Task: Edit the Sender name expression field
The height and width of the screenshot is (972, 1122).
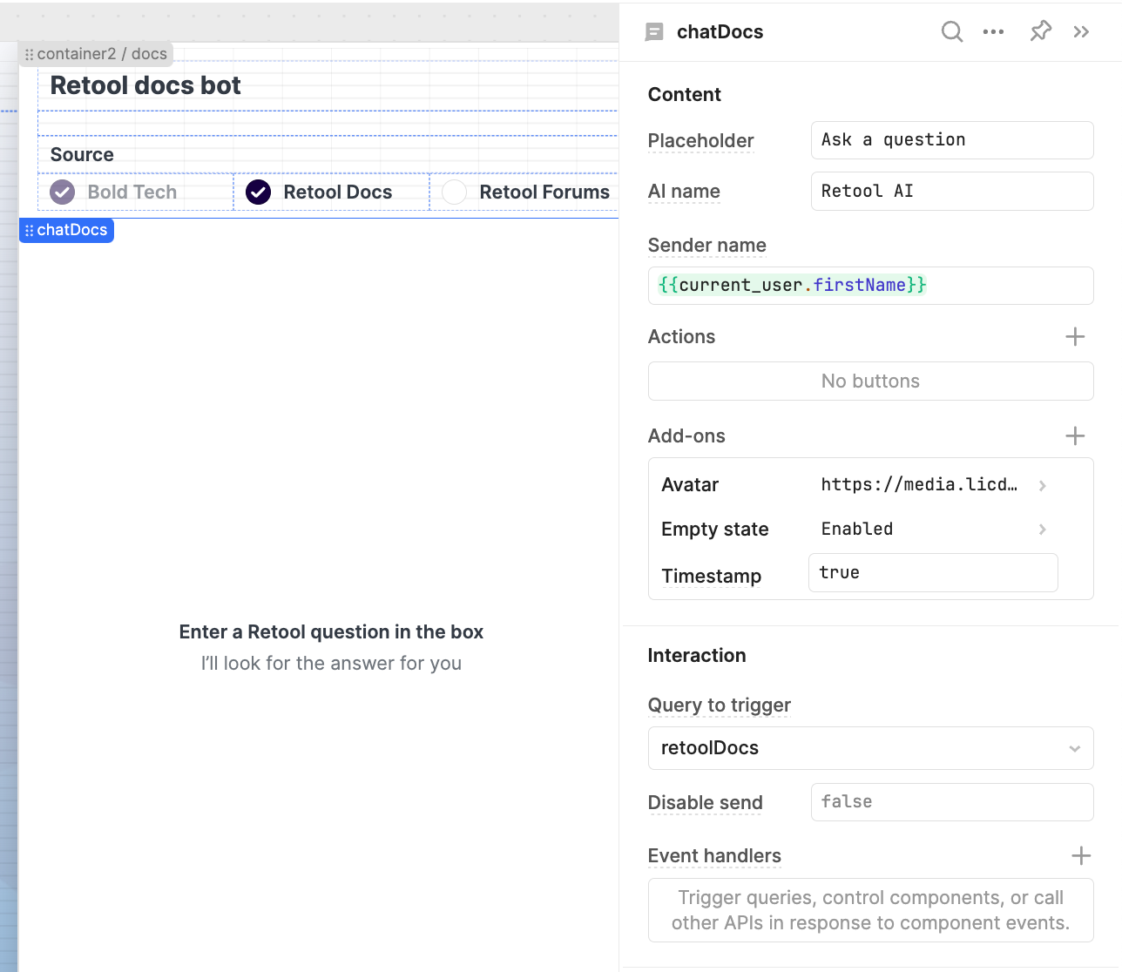Action: (x=870, y=286)
